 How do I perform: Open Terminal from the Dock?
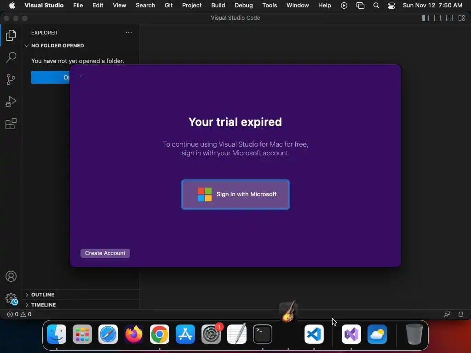263,334
